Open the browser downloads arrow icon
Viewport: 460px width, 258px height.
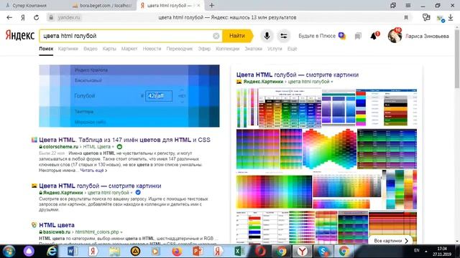(451, 17)
